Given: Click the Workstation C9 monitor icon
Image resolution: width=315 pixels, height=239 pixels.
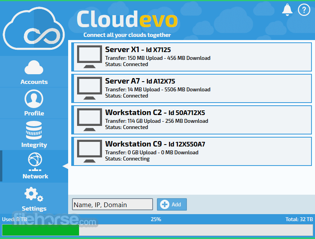Looking at the screenshot, I should click(x=90, y=151).
